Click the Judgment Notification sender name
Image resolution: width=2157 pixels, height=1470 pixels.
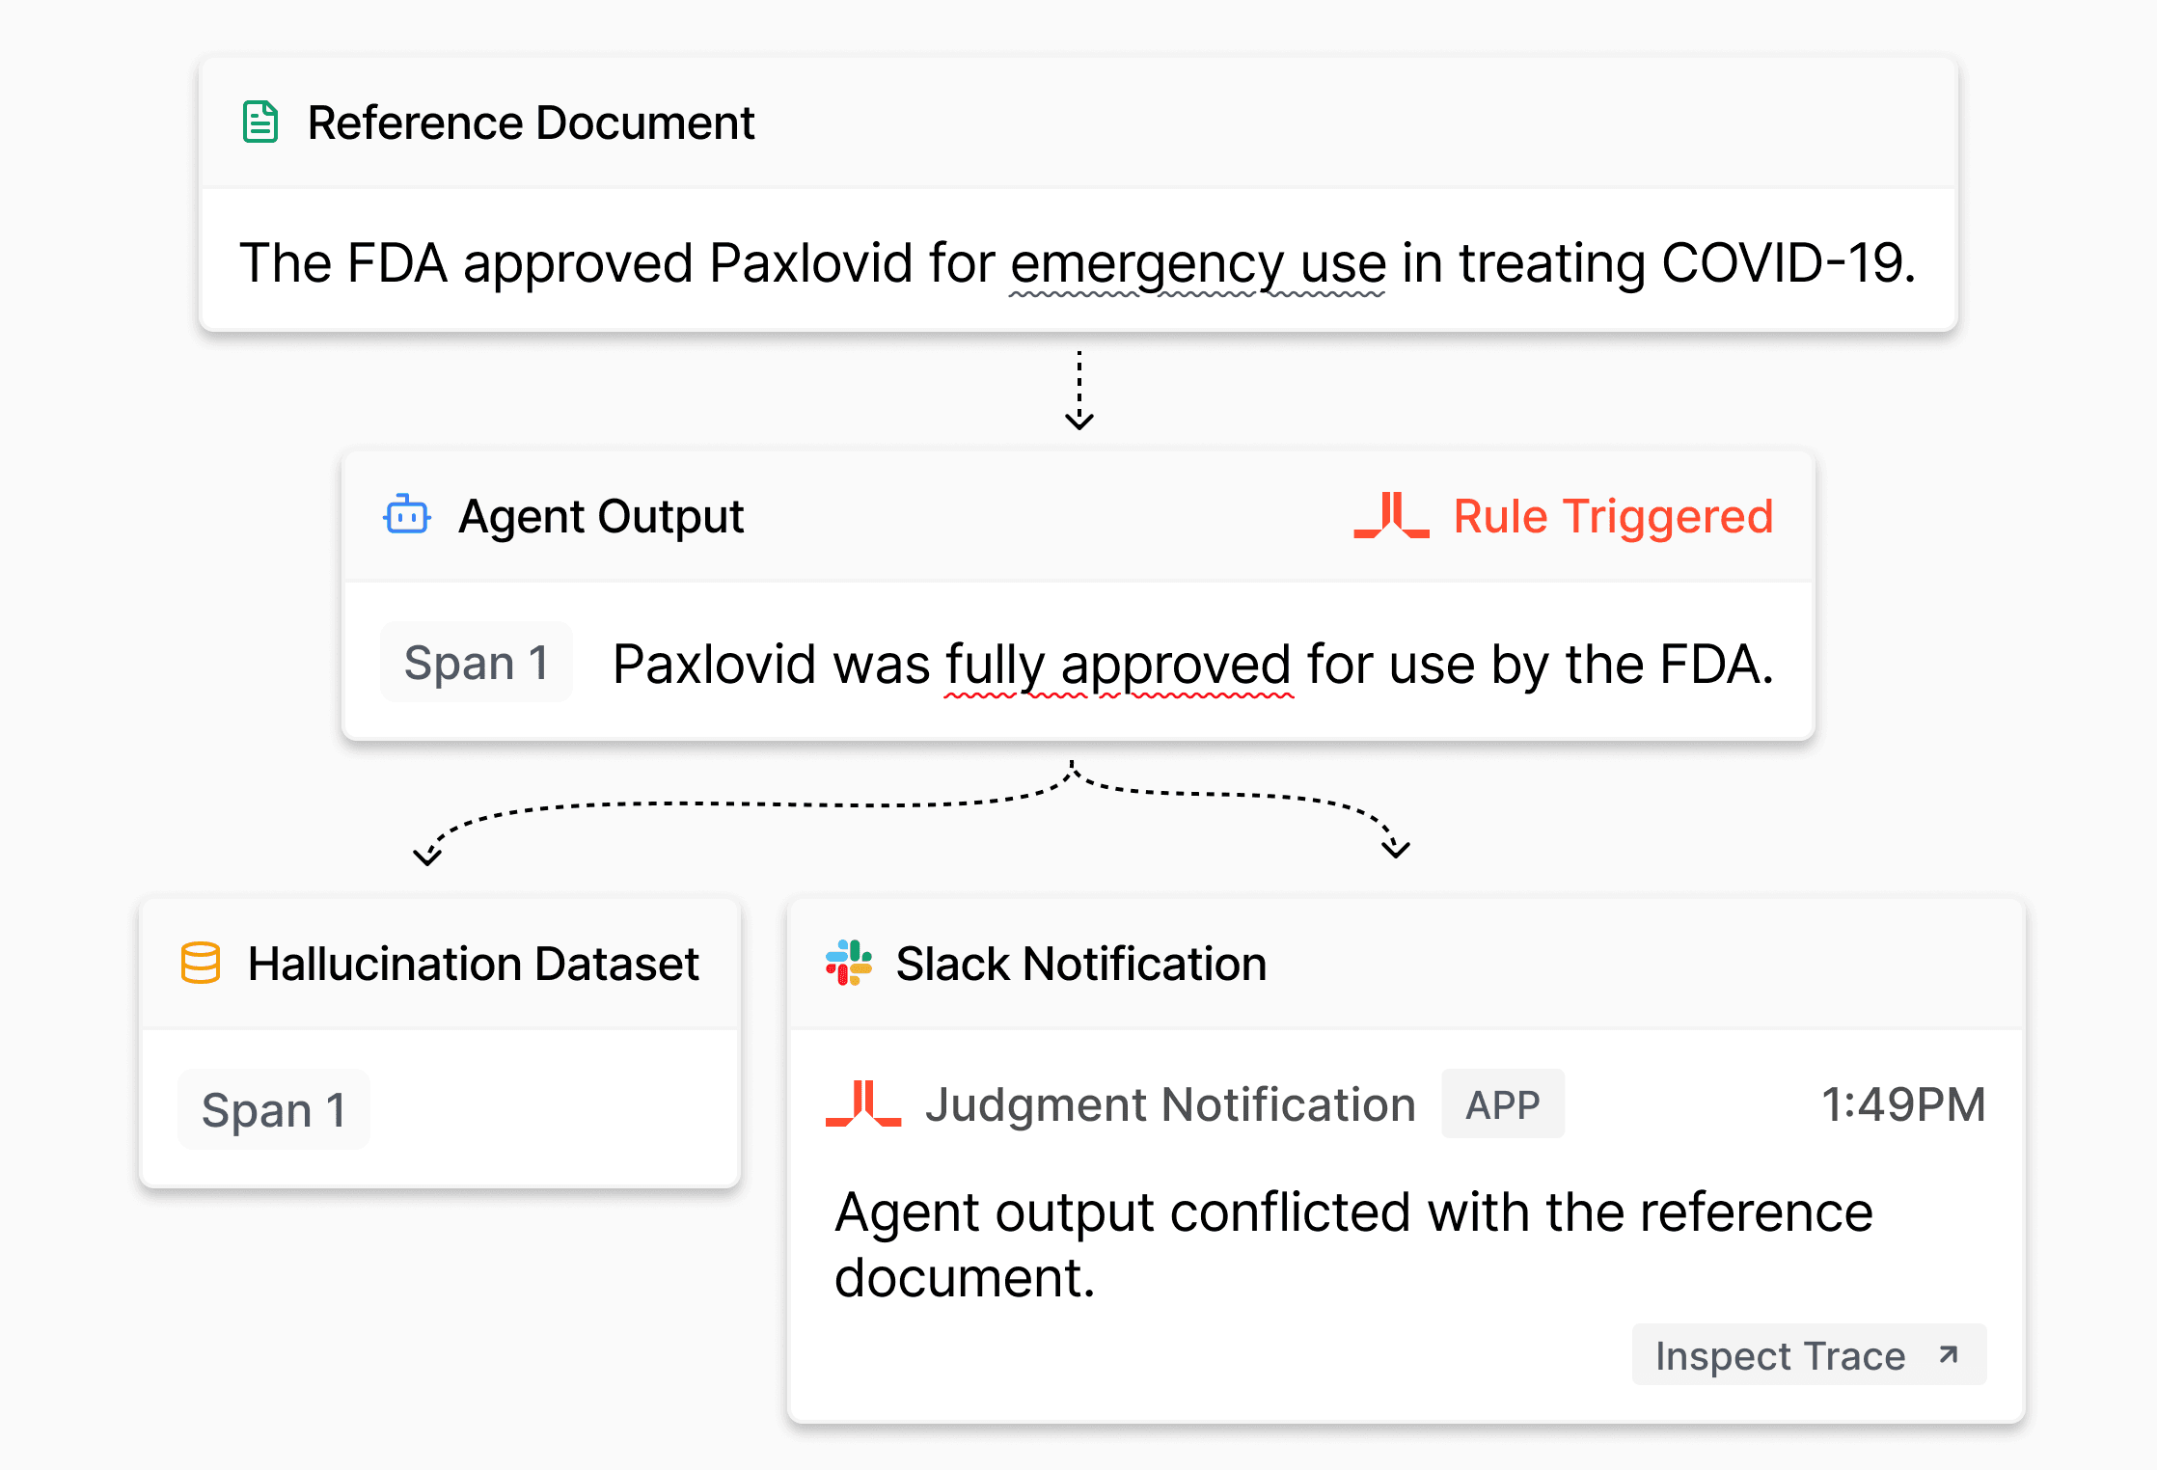1170,1104
